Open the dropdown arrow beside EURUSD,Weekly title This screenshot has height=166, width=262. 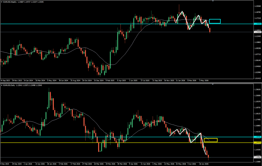[x=2, y=2]
